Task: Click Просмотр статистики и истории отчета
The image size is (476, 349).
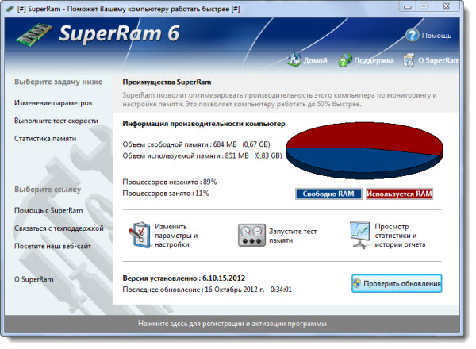Action: pos(400,236)
